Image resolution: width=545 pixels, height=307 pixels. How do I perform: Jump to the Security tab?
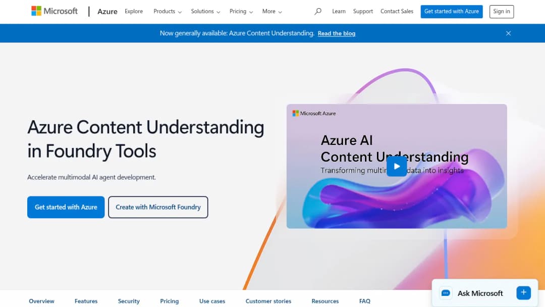point(129,301)
